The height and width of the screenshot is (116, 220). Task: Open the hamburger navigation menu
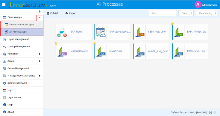[x=4, y=4]
